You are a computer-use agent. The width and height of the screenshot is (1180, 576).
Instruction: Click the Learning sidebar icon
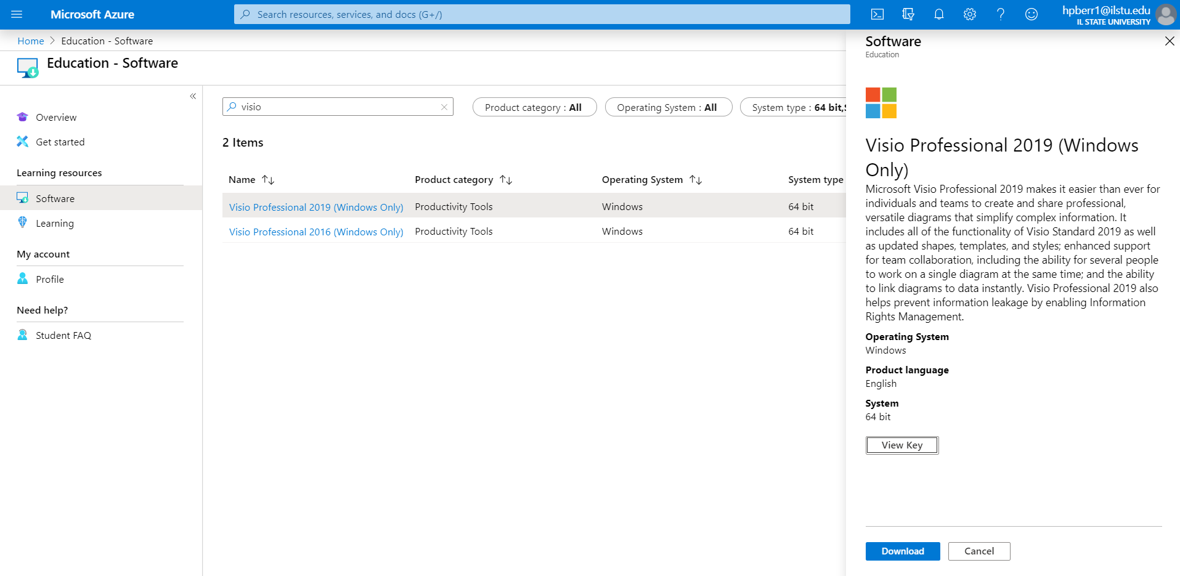(23, 222)
